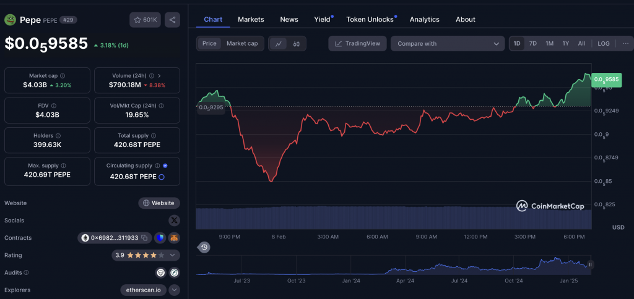Open the Token Unlocks tab
Screen dimensions: 634x299
point(370,19)
